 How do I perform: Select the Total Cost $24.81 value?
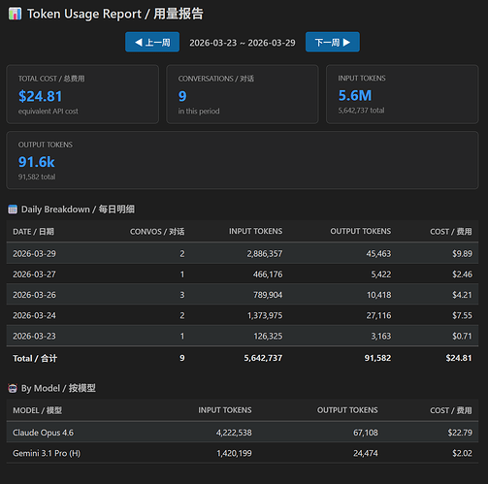pyautogui.click(x=40, y=96)
